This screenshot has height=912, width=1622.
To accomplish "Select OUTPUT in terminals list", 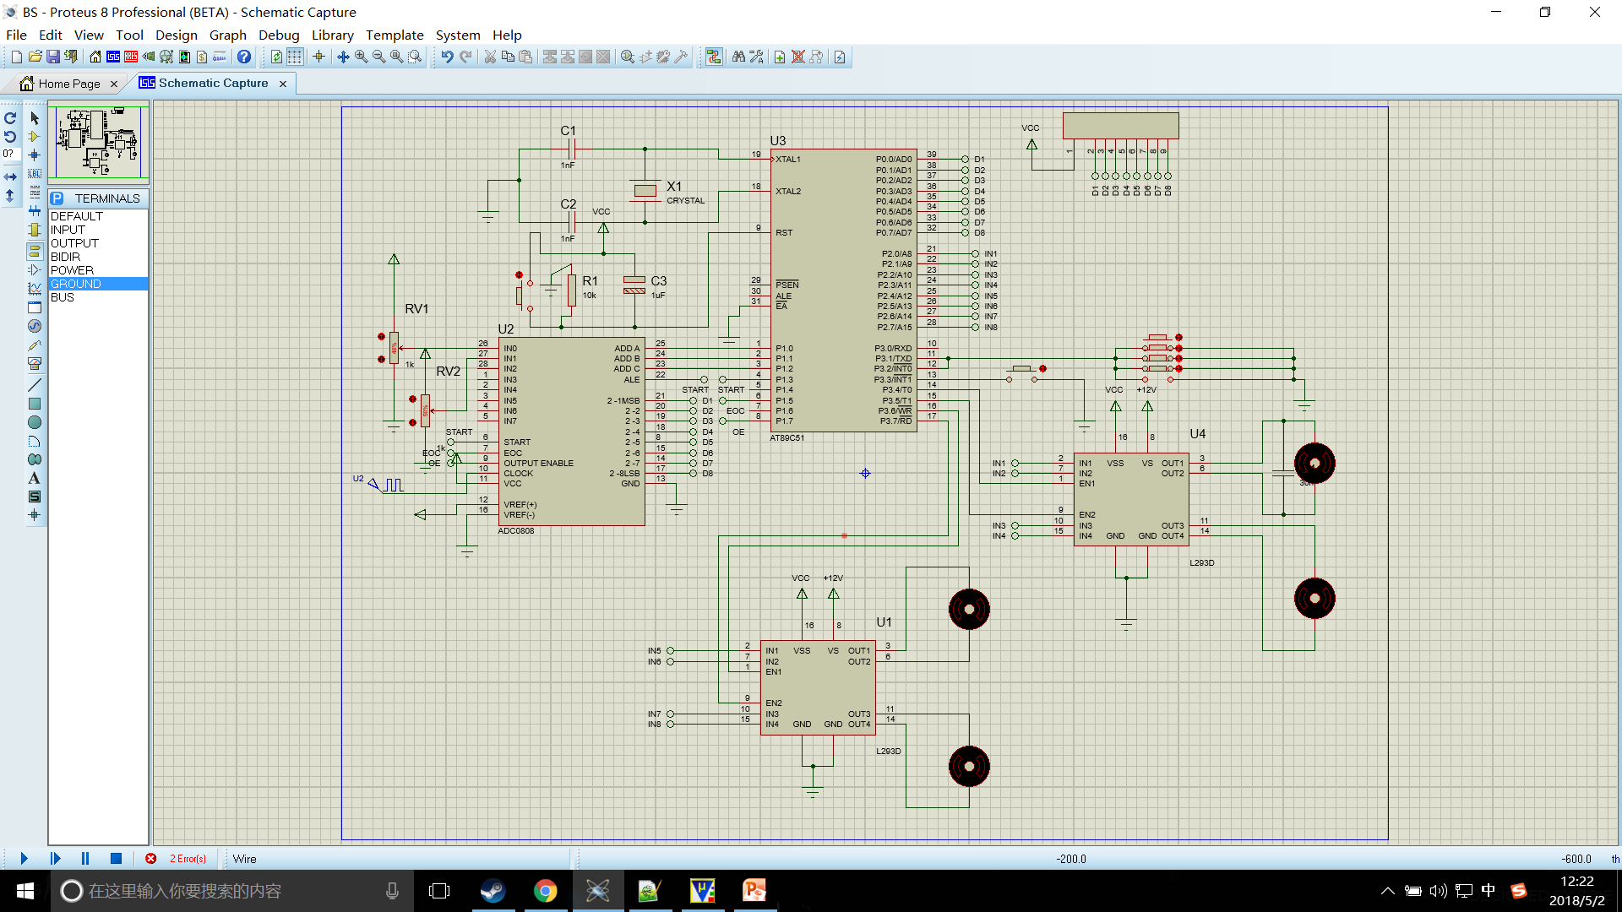I will tap(98, 243).
